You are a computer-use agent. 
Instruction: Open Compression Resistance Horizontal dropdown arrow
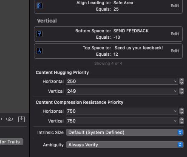tap(175, 111)
